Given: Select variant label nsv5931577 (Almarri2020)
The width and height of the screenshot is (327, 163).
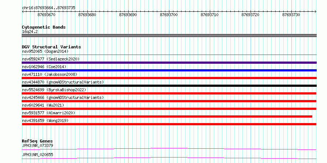Looking at the screenshot, I should 48,113.
